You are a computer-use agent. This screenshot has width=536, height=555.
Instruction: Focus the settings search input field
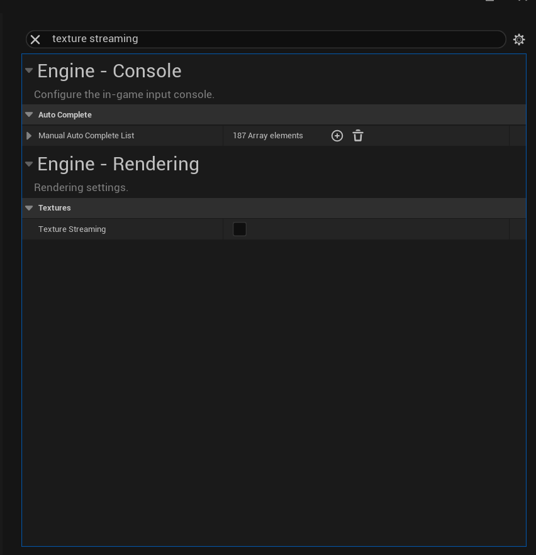pos(271,39)
